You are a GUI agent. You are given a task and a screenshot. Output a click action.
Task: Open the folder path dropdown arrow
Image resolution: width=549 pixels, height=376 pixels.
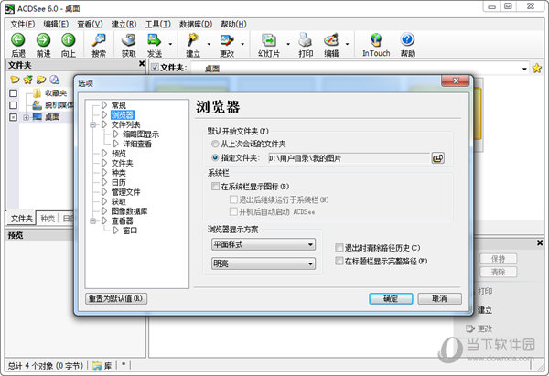point(524,69)
